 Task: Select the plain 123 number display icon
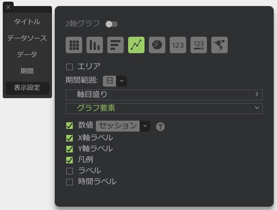pyautogui.click(x=178, y=45)
